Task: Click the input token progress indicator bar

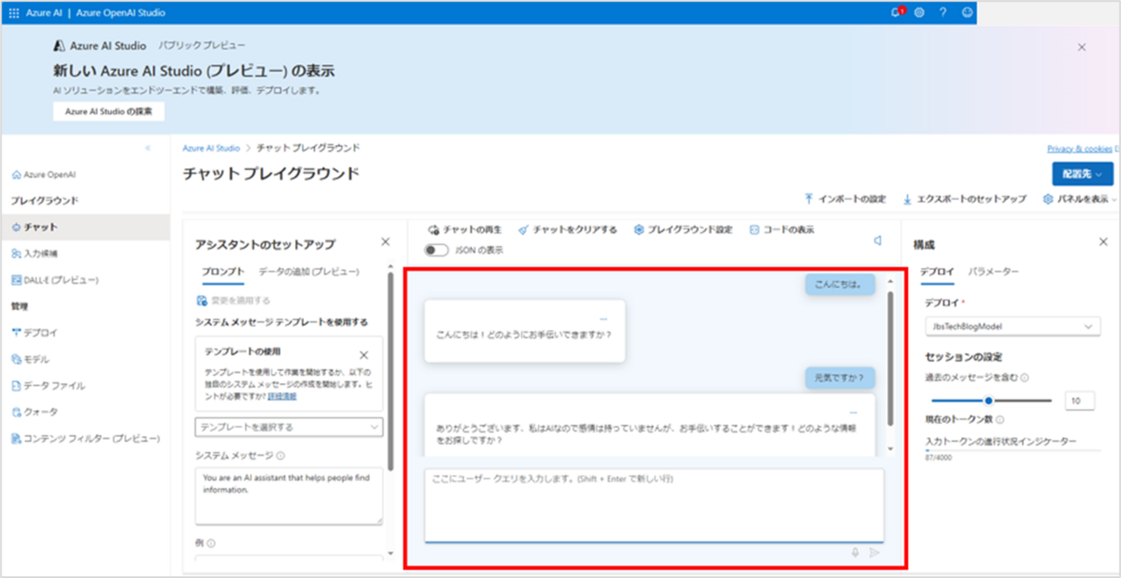Action: (1014, 450)
